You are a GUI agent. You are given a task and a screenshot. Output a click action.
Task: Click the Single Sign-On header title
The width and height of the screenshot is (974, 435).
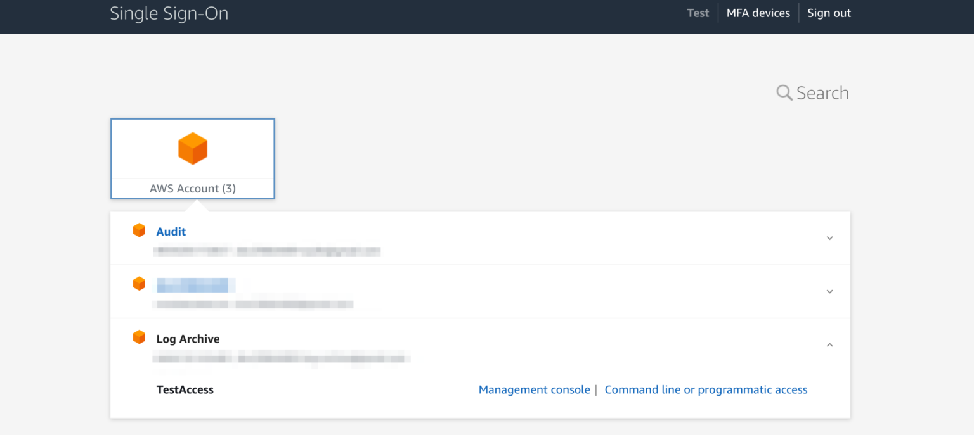[169, 13]
